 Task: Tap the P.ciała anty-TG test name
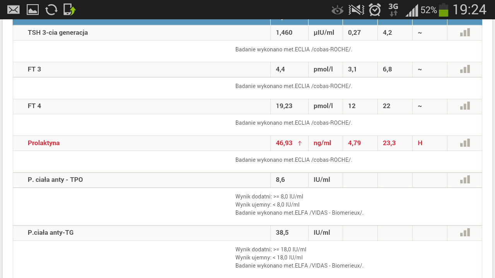pos(51,232)
